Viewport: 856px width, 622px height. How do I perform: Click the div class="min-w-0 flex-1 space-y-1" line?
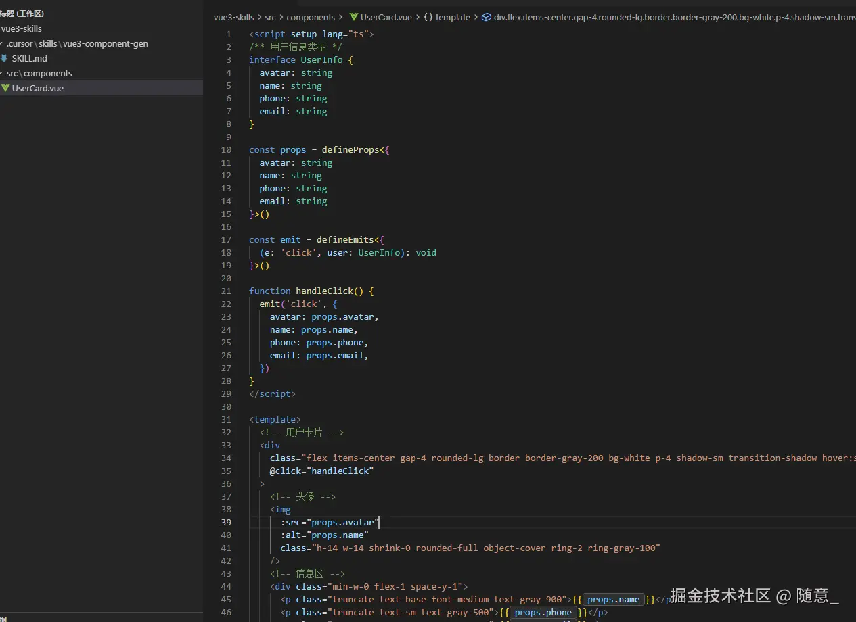(x=369, y=586)
